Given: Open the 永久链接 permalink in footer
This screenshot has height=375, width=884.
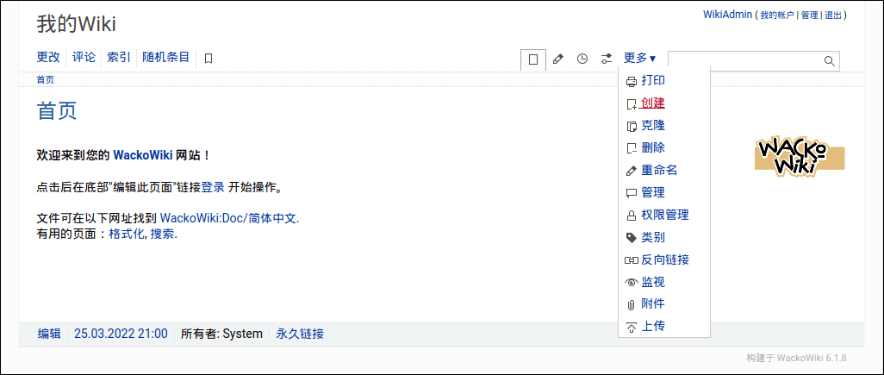Looking at the screenshot, I should point(300,334).
